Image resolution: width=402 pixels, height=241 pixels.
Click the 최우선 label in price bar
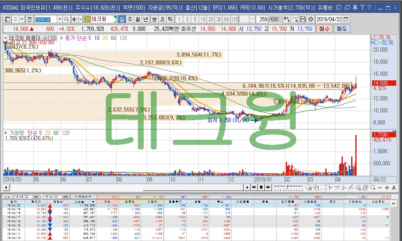188,29
